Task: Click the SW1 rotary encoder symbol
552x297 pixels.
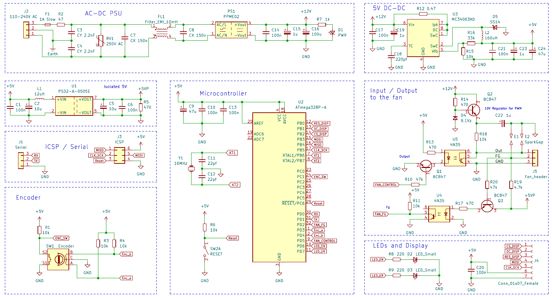Action: coord(58,259)
